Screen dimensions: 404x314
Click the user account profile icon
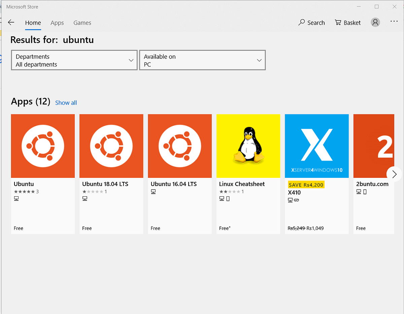click(375, 22)
